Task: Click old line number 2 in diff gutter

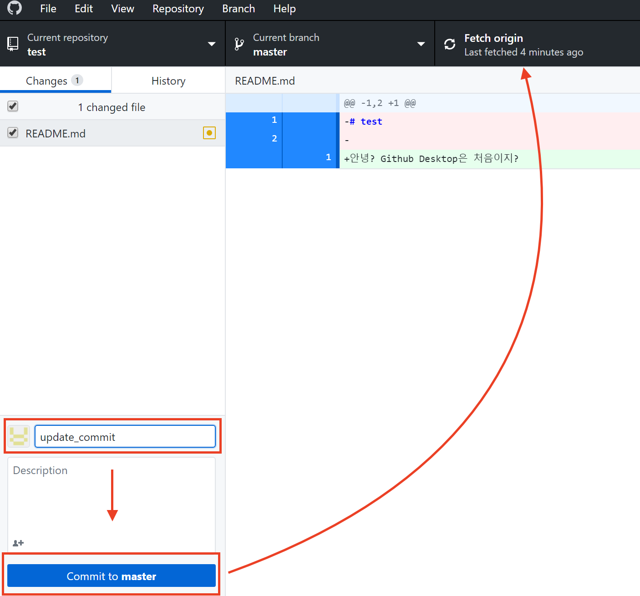Action: coord(274,138)
